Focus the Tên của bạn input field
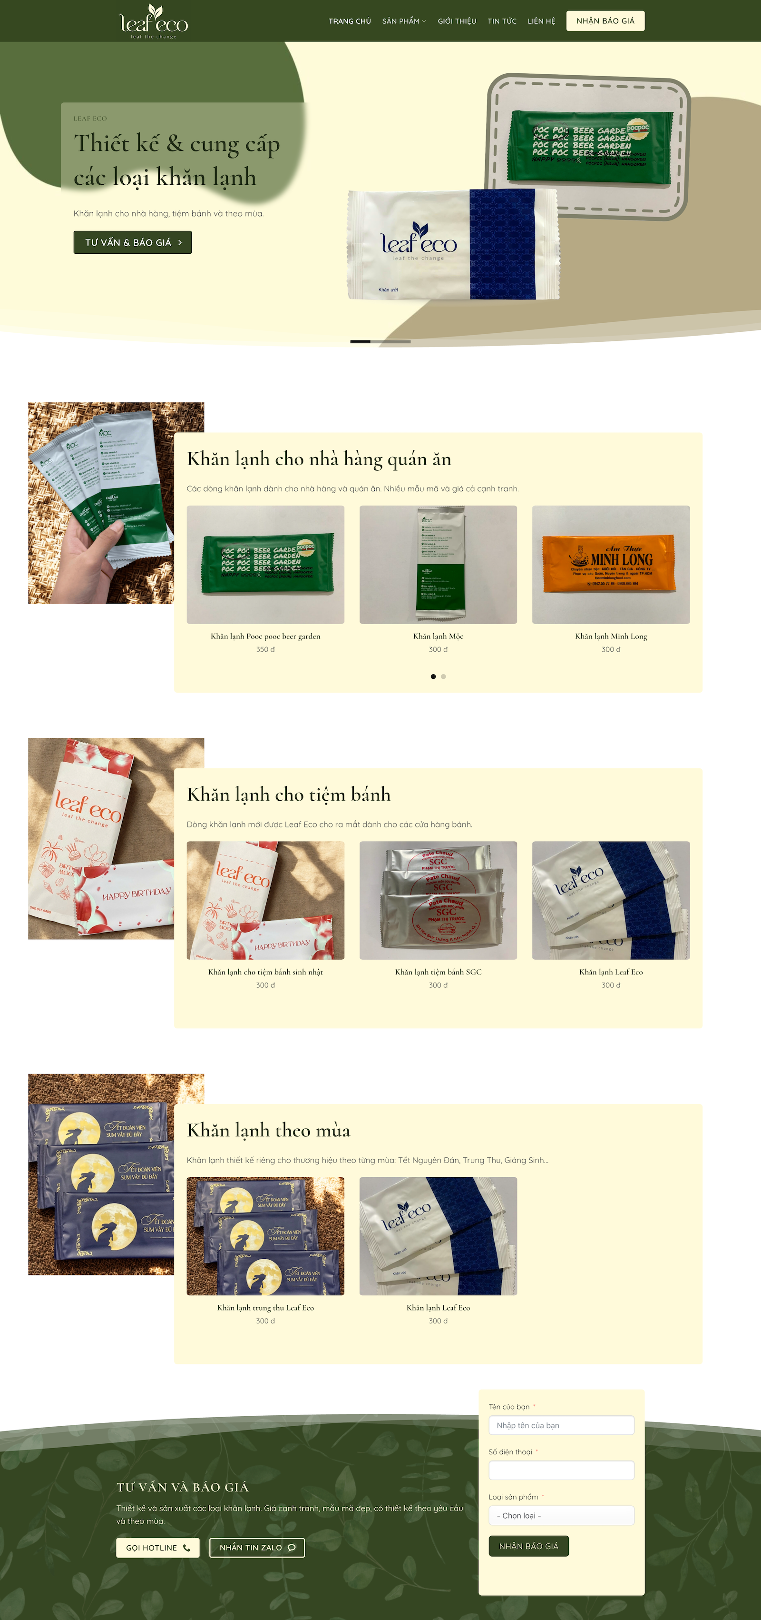Screen dimensions: 761x1620 tap(561, 1426)
